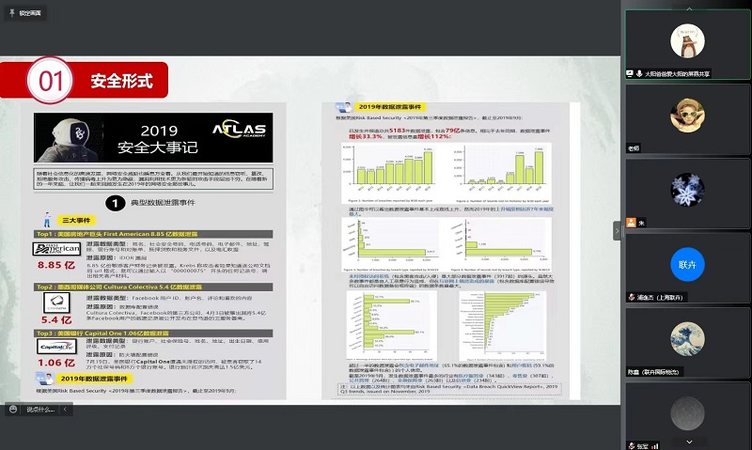This screenshot has height=450, width=752.
Task: Click the pin icon for locking the view
Action: click(x=12, y=13)
